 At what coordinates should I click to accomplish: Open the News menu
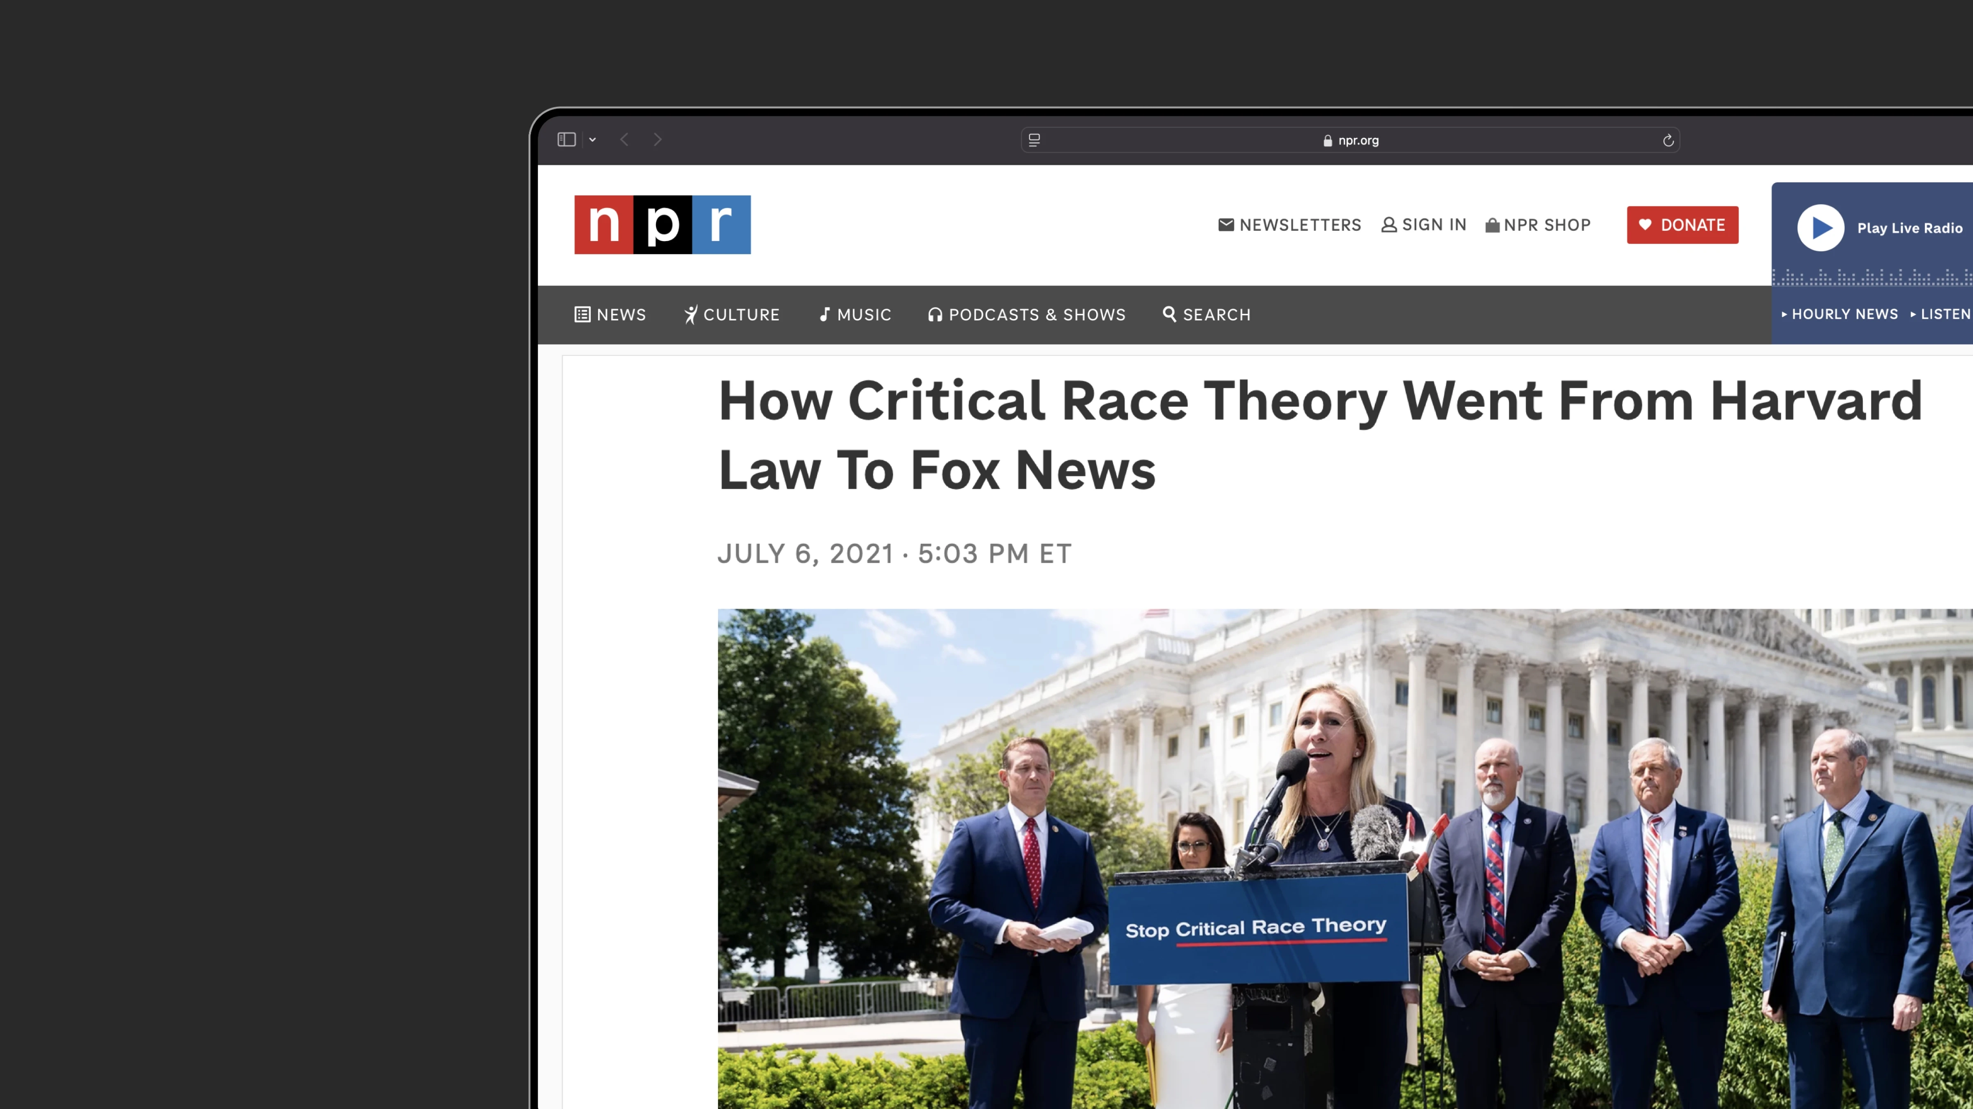click(610, 315)
